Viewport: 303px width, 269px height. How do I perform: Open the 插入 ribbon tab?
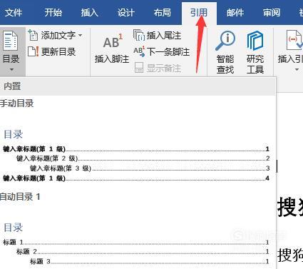pyautogui.click(x=90, y=12)
